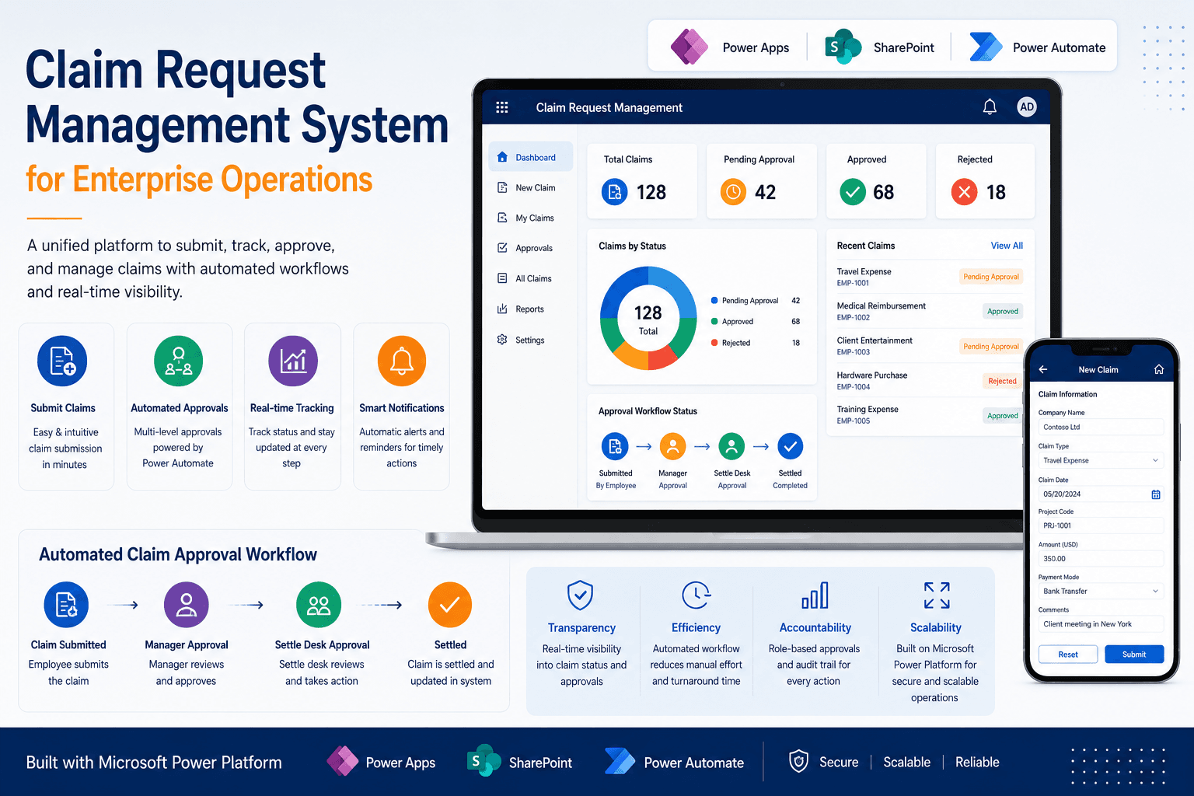The width and height of the screenshot is (1194, 796).
Task: Click the Reset button
Action: pyautogui.click(x=1068, y=654)
